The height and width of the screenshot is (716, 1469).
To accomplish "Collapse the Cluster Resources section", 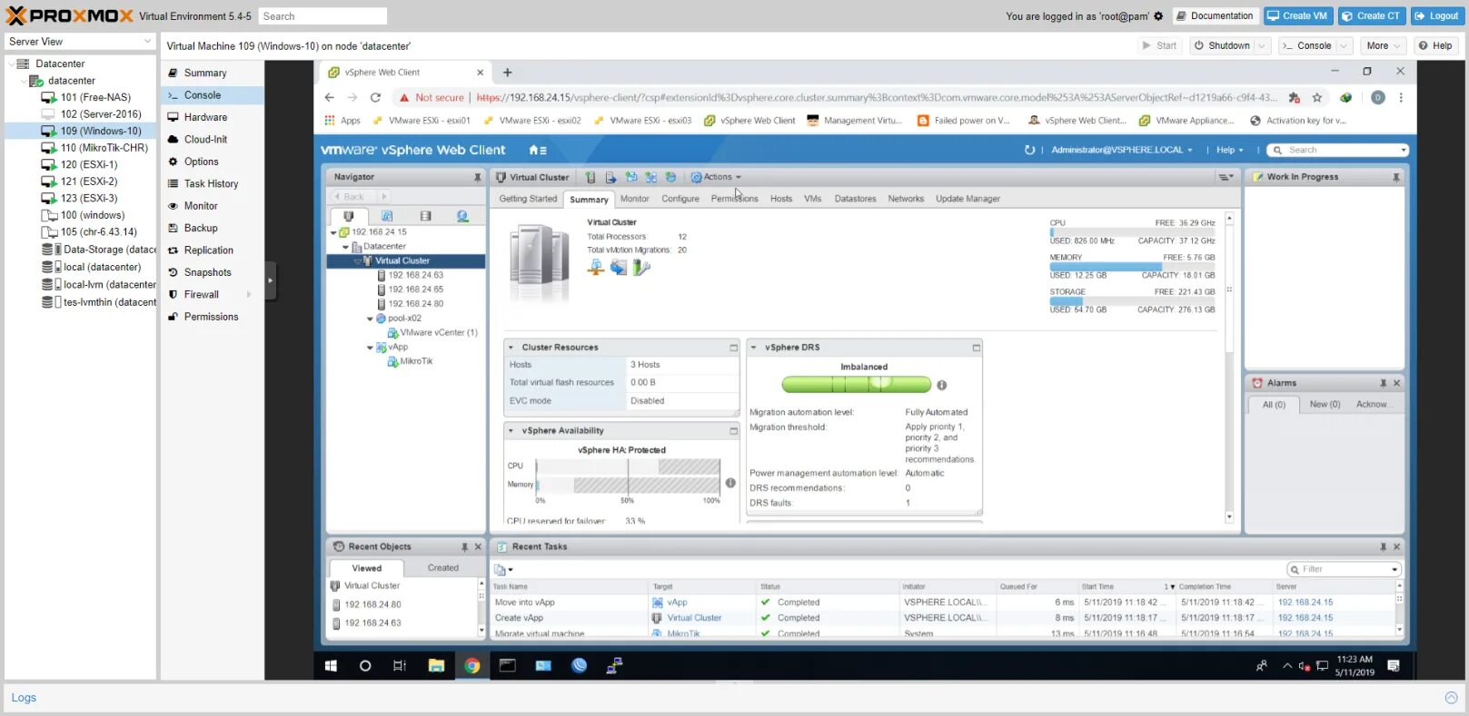I will [511, 348].
